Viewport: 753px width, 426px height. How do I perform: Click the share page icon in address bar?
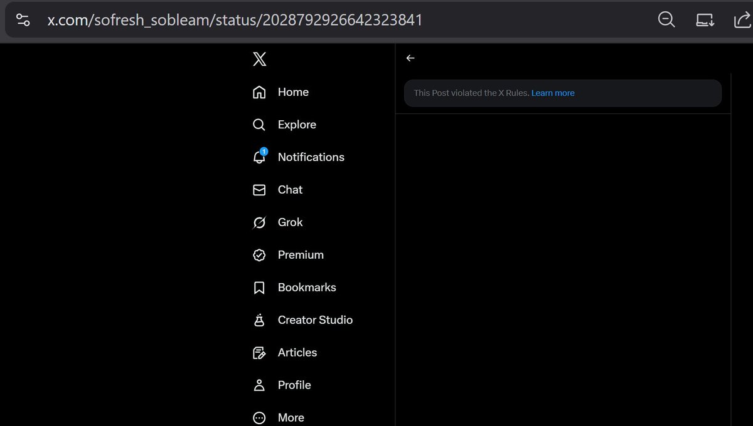pyautogui.click(x=742, y=20)
